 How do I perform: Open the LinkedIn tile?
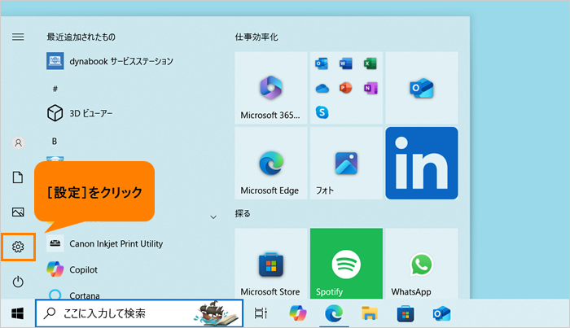[422, 163]
